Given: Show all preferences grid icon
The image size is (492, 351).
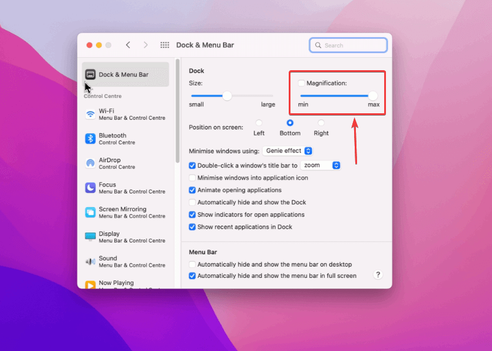Looking at the screenshot, I should 165,45.
